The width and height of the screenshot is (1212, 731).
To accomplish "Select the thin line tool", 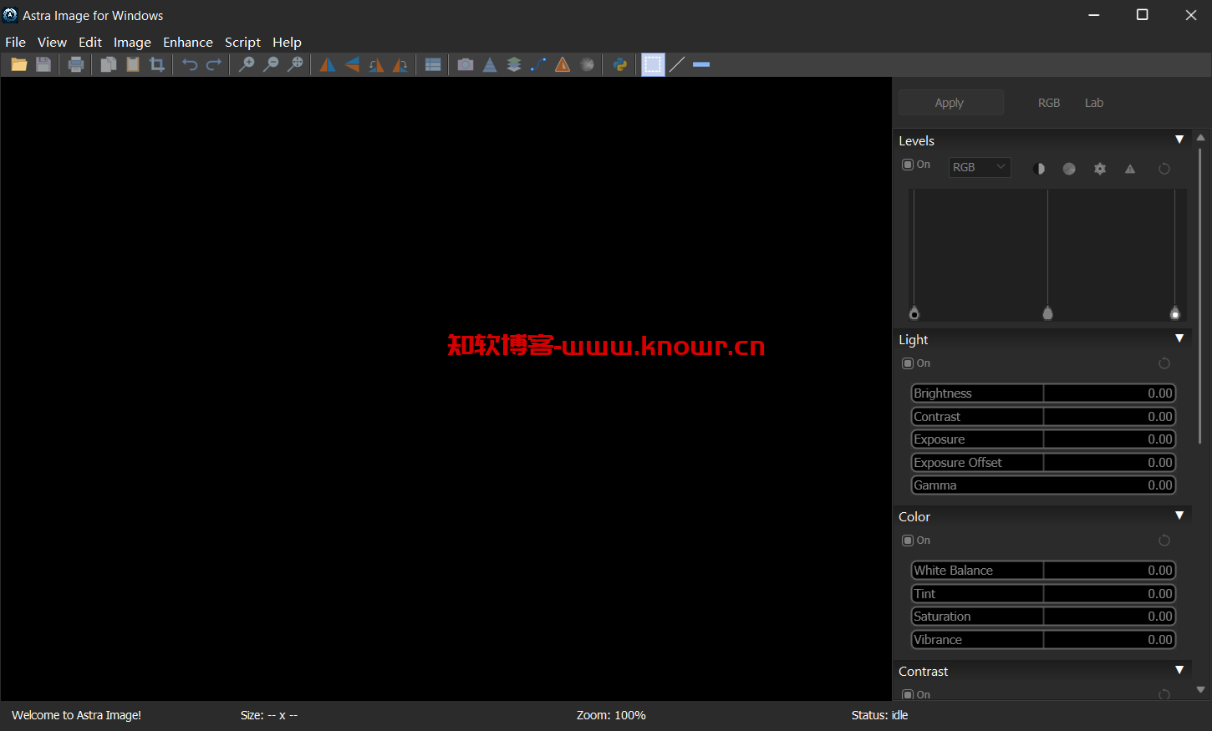I will [677, 64].
